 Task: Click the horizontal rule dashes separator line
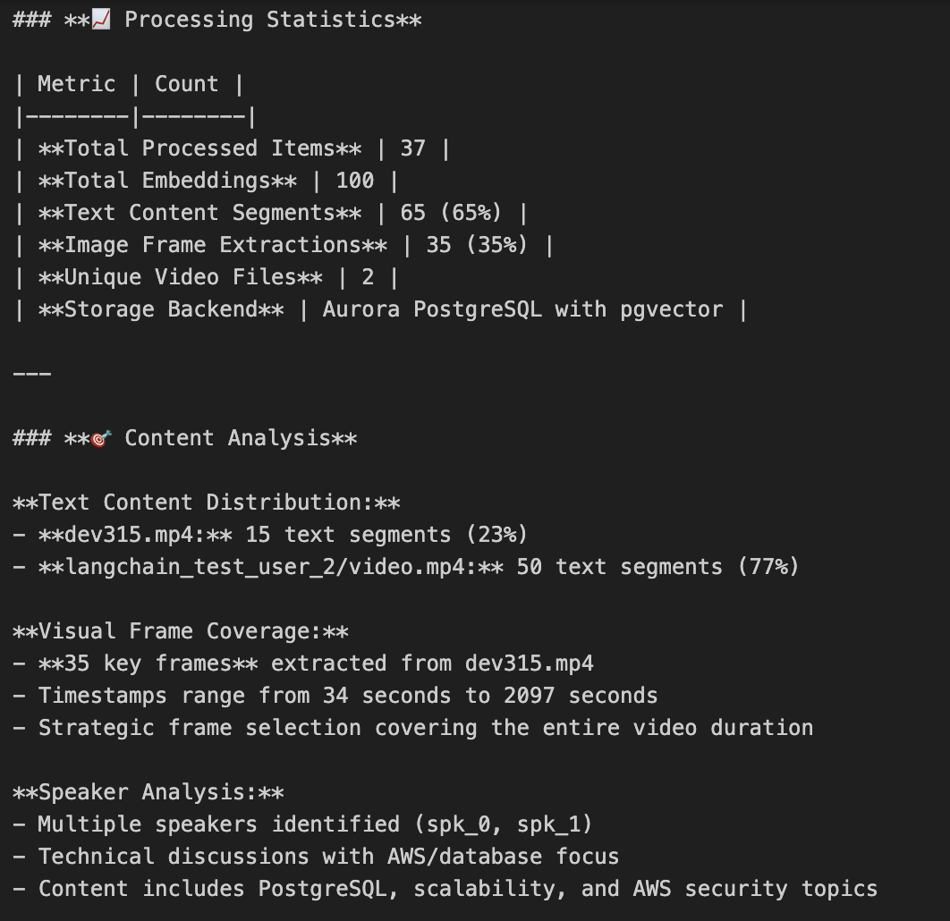[32, 374]
